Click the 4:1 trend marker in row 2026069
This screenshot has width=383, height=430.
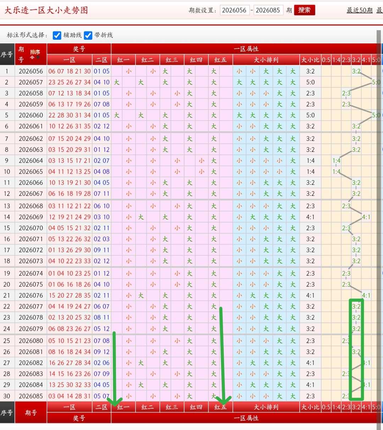tap(366, 217)
